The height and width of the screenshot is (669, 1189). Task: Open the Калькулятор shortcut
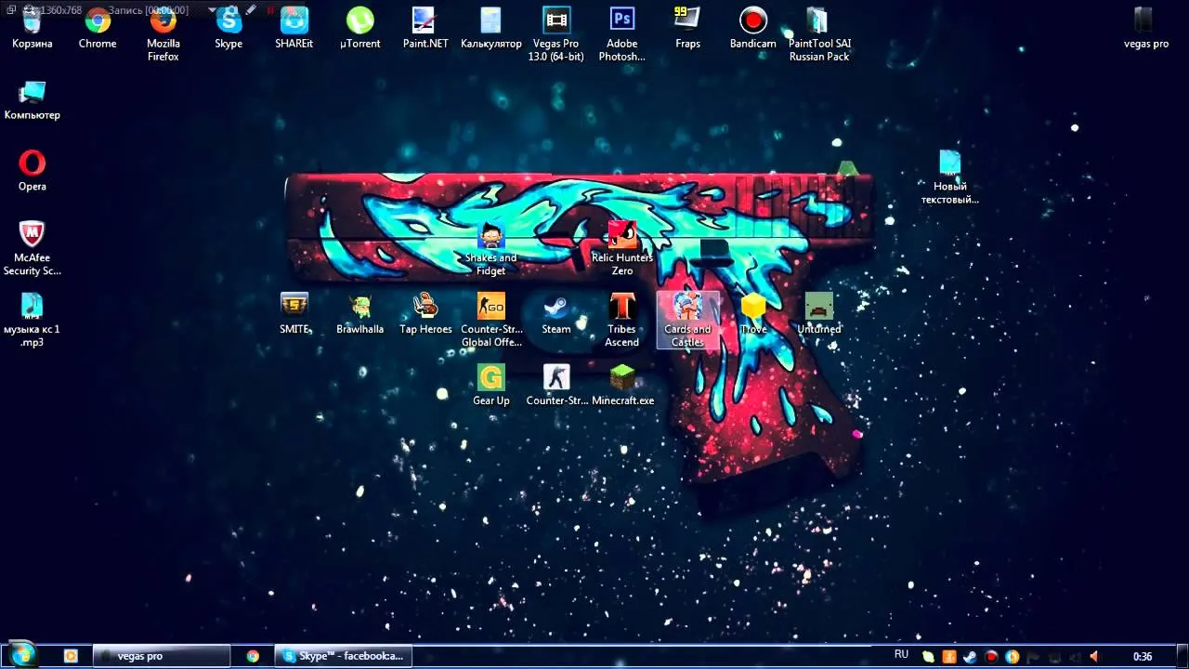pos(491,28)
